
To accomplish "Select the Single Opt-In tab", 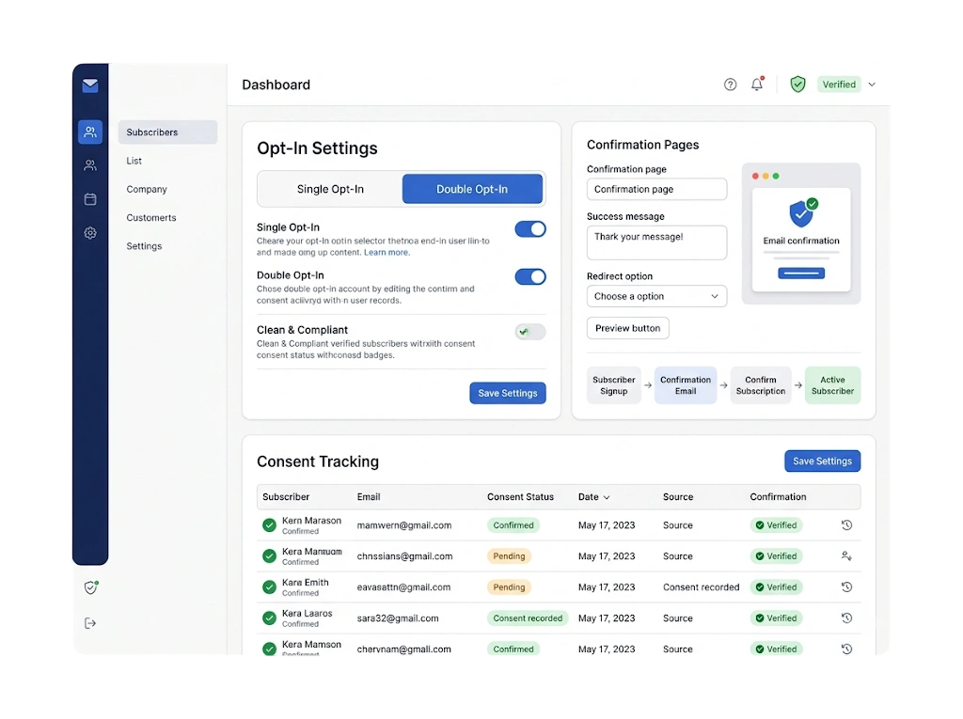I will click(x=330, y=189).
